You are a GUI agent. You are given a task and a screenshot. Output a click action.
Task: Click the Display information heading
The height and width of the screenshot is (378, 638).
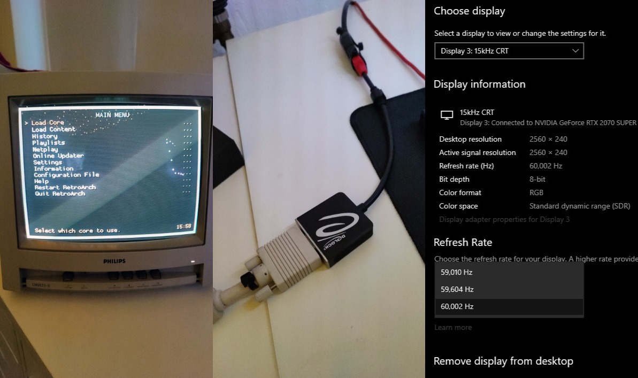pos(479,84)
